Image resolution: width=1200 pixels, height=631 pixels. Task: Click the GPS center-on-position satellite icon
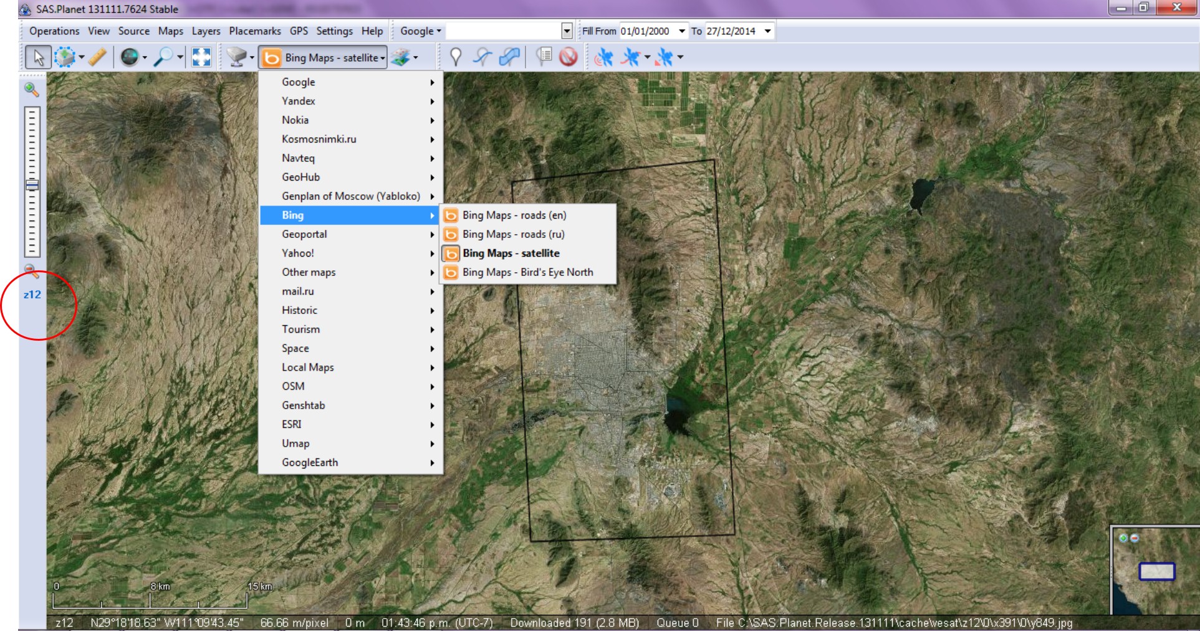coord(665,58)
